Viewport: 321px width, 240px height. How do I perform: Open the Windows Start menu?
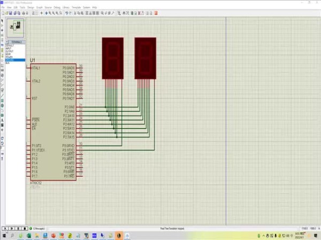click(5, 235)
